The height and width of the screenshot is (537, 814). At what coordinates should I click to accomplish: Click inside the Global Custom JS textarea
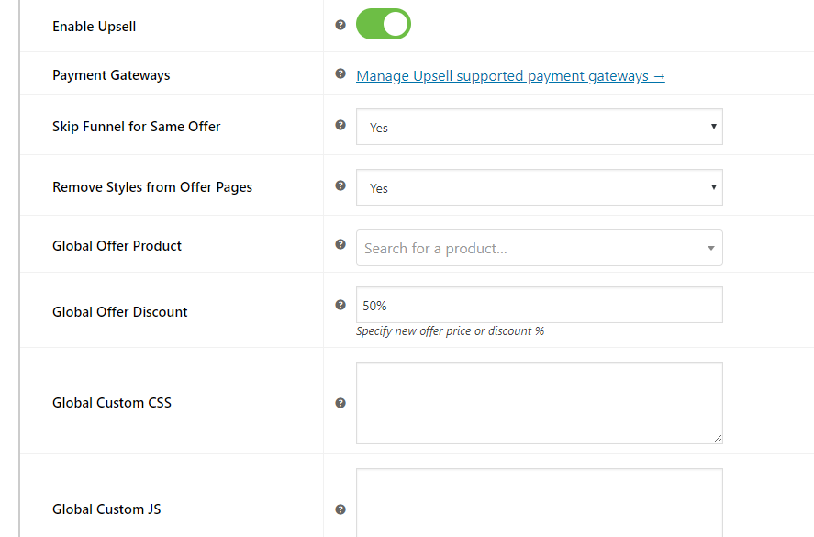pyautogui.click(x=540, y=503)
